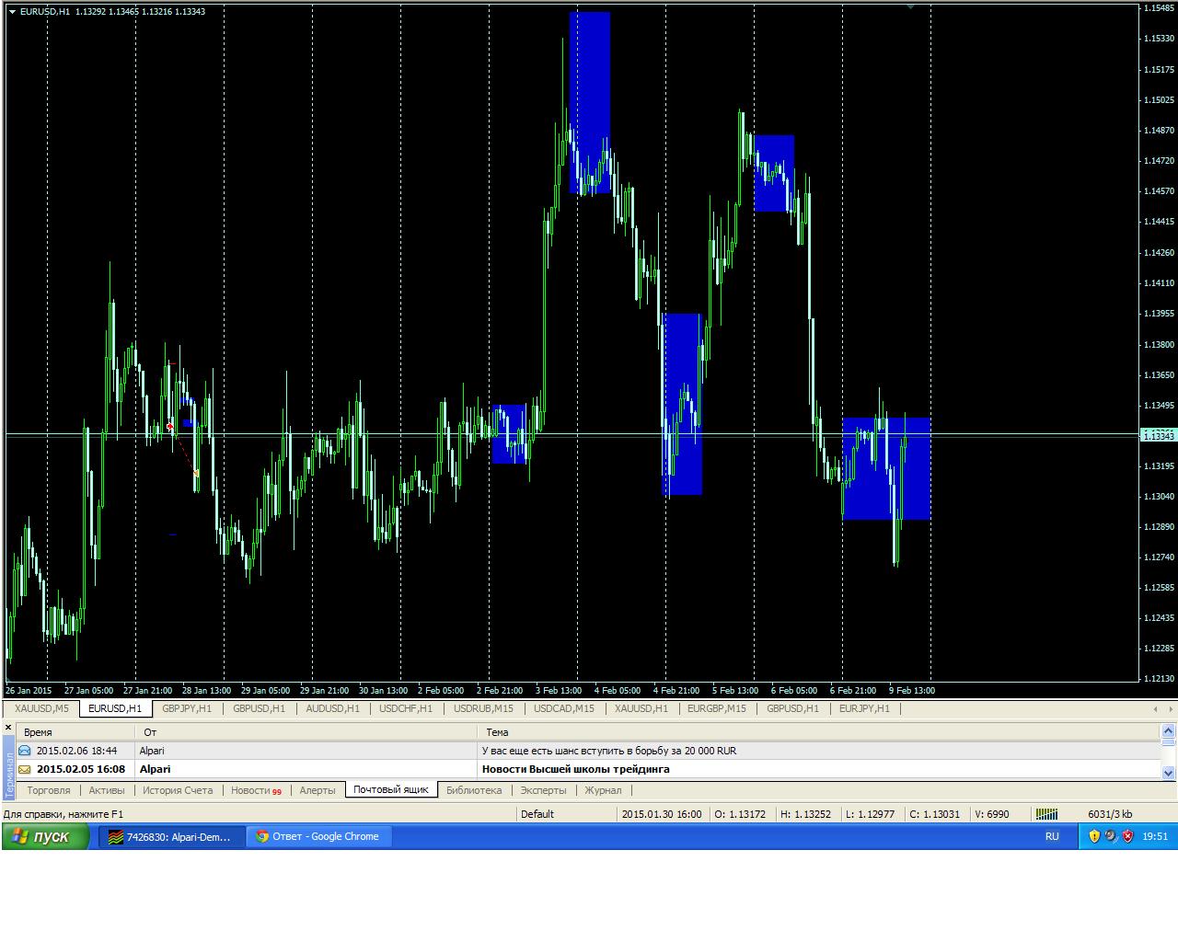This screenshot has height=942, width=1178.
Task: Open the GBPJPY,H1 chart tab
Action: 187,708
